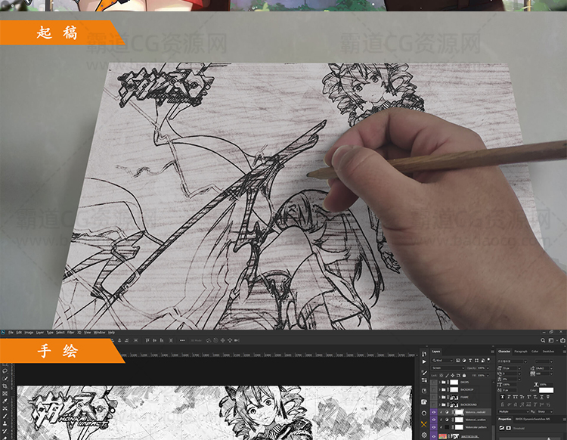This screenshot has width=567, height=440.
Task: Click the 3D orbit camera icon
Action: coord(209,340)
